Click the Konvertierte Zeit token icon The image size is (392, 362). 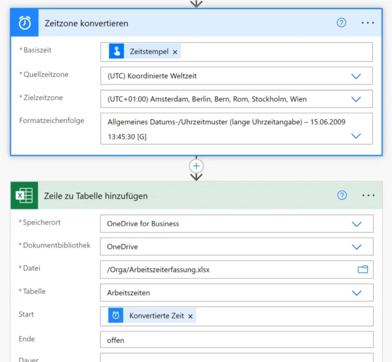tap(116, 316)
